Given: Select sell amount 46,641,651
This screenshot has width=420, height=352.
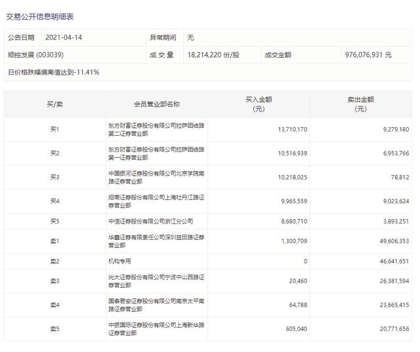Looking at the screenshot, I should (394, 261).
